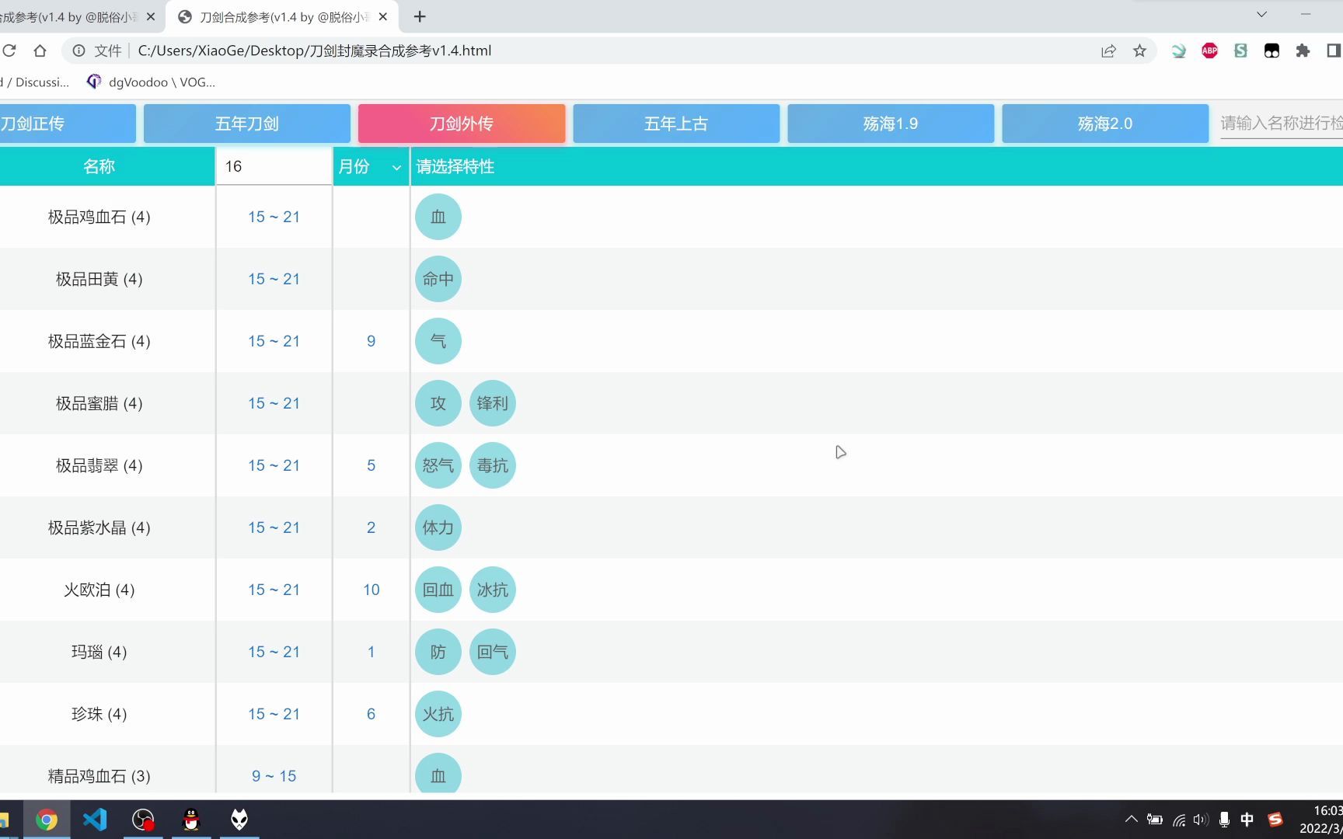Open the recording app icon in taskbar
The width and height of the screenshot is (1343, 839).
[x=143, y=820]
